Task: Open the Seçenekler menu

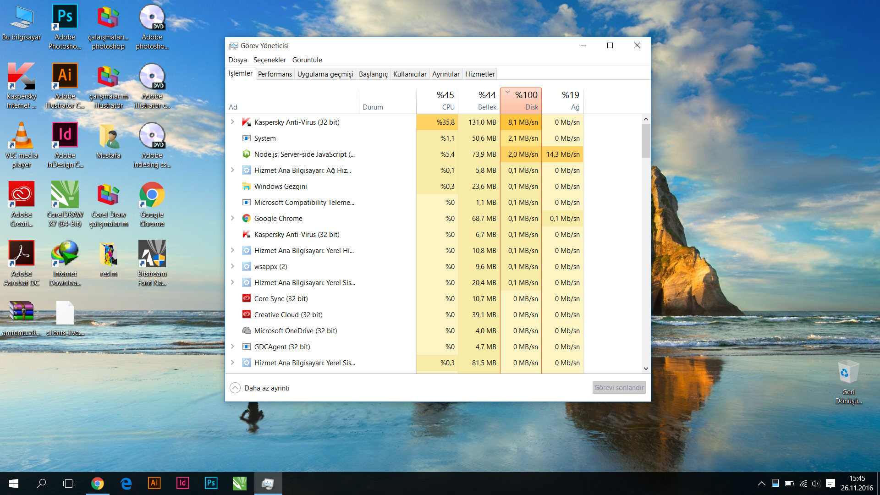Action: coord(269,60)
